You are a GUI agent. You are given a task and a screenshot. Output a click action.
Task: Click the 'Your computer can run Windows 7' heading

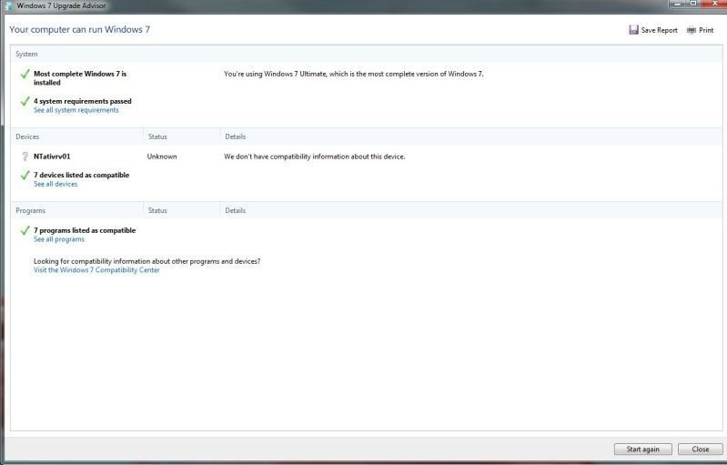click(x=79, y=29)
